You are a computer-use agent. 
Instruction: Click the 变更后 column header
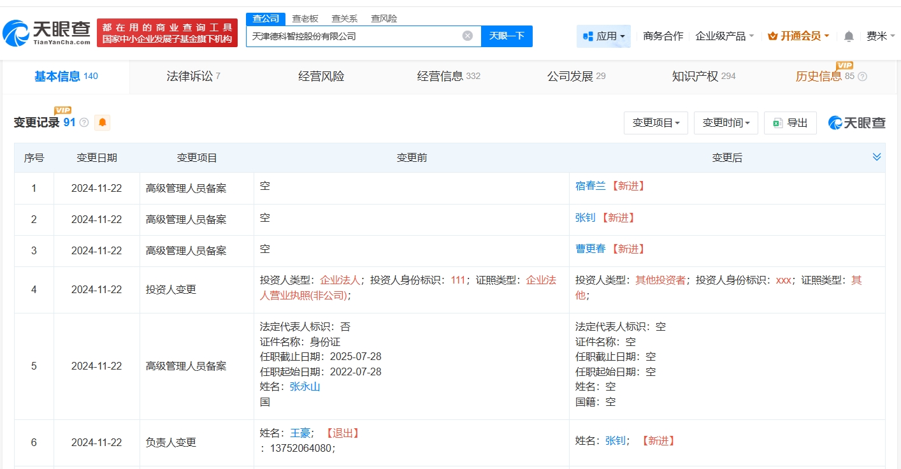point(727,158)
